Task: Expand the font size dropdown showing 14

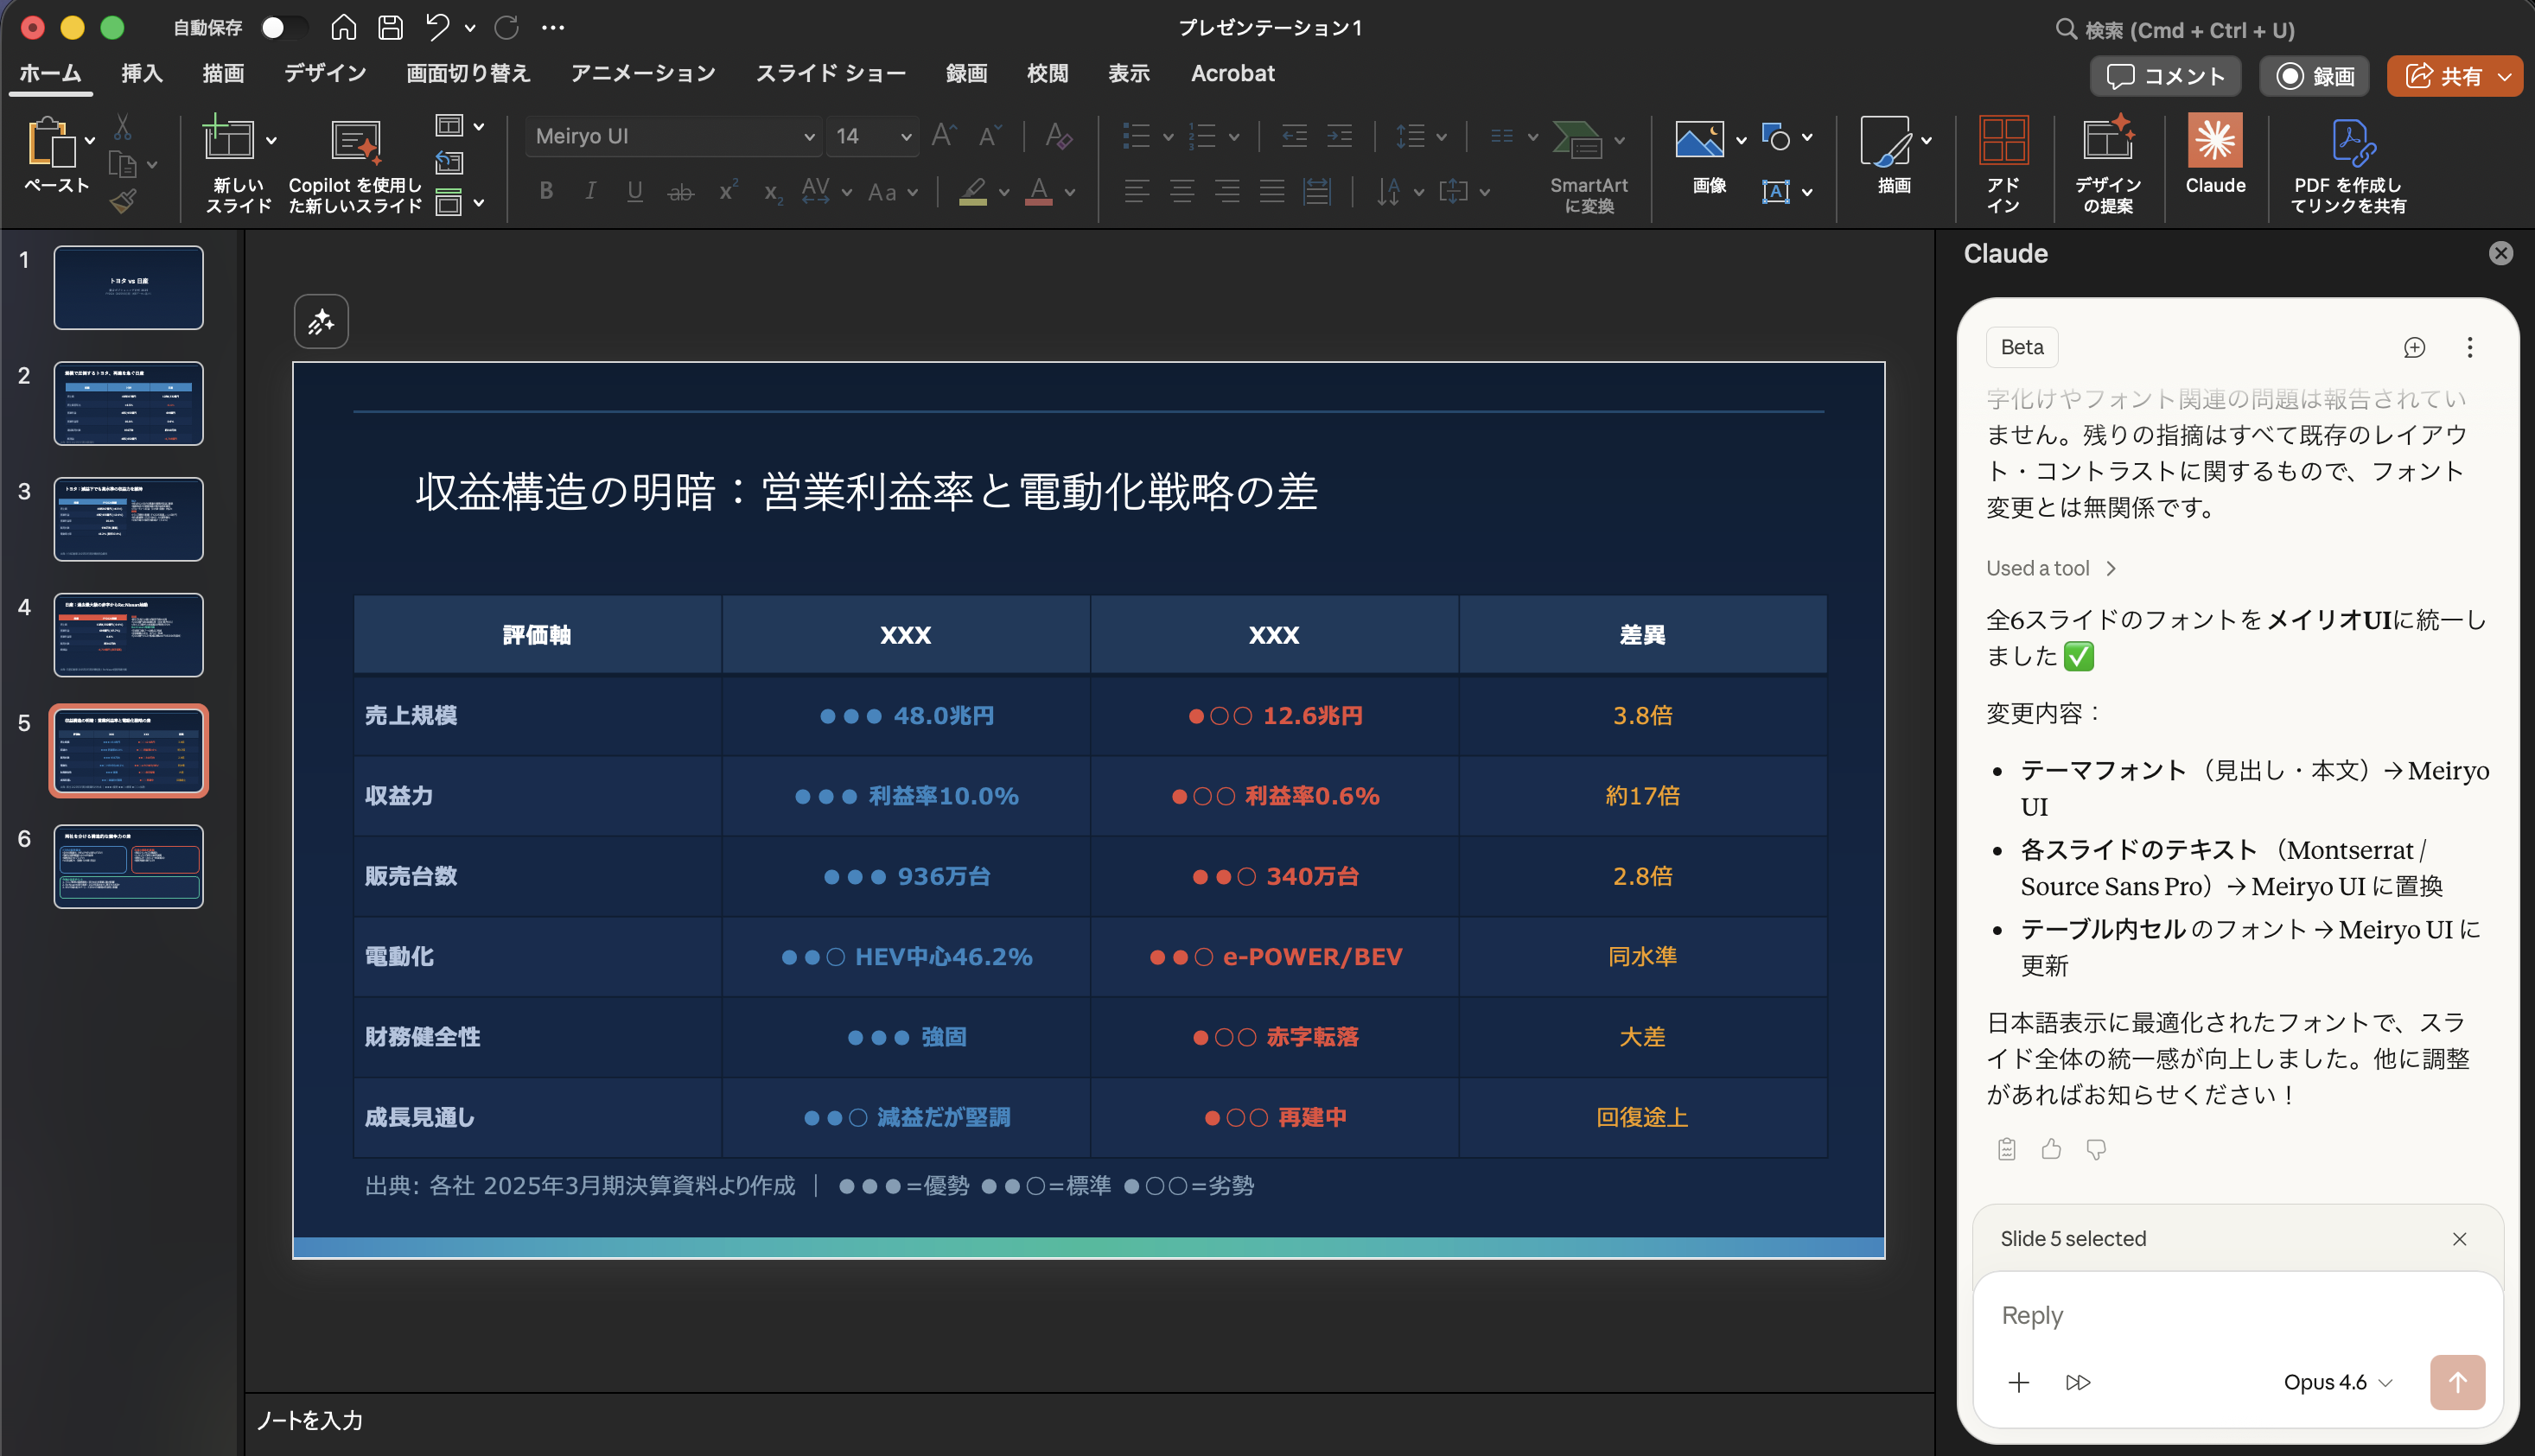Action: coord(905,136)
